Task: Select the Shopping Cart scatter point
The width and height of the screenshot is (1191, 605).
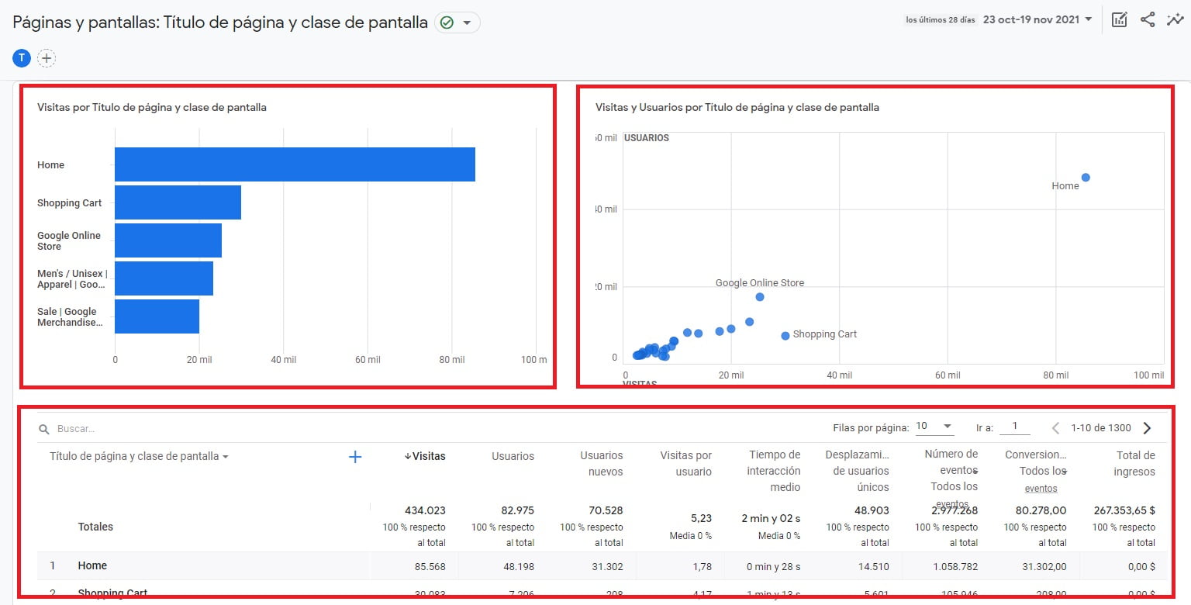Action: [x=785, y=336]
